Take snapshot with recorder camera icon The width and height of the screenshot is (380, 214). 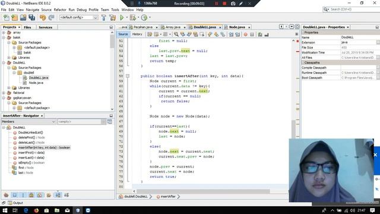(x=233, y=4)
